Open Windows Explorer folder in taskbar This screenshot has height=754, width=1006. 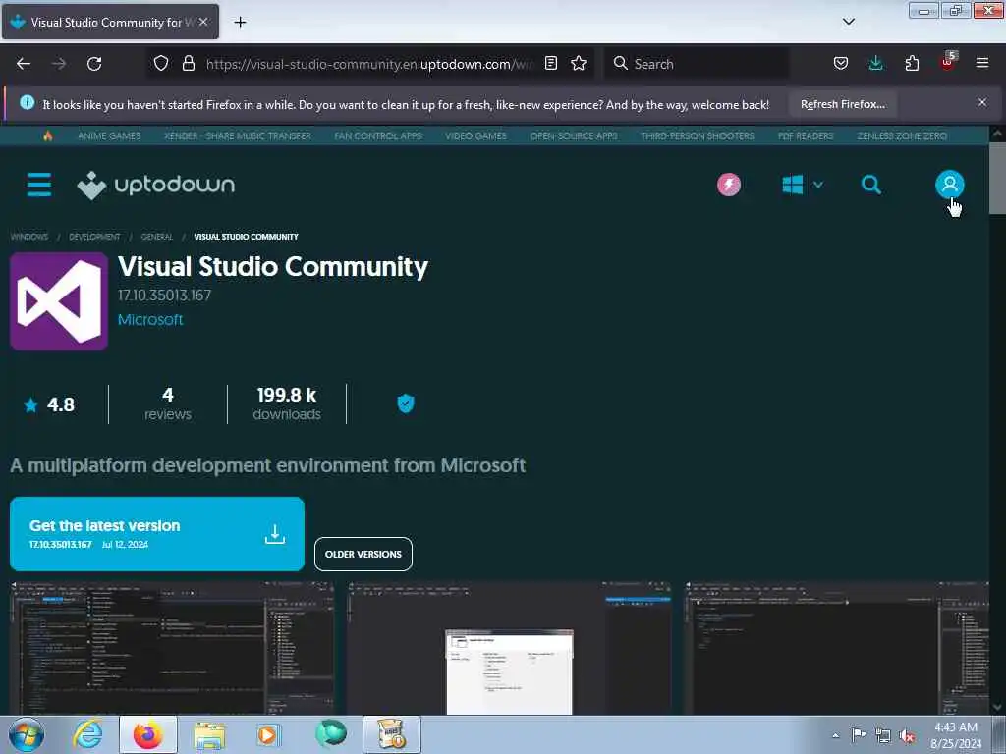(209, 735)
